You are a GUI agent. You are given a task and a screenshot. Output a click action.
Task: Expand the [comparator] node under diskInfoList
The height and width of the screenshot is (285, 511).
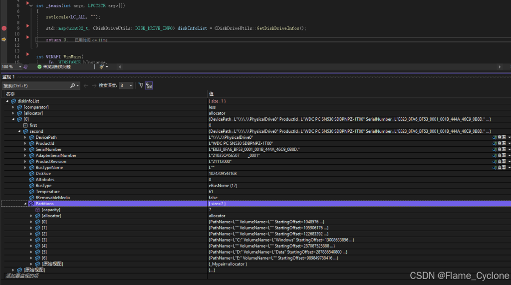tap(13, 107)
